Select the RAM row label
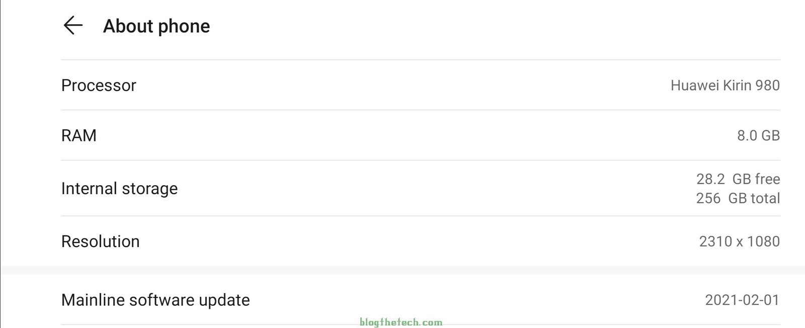The height and width of the screenshot is (328, 805). pyautogui.click(x=78, y=135)
